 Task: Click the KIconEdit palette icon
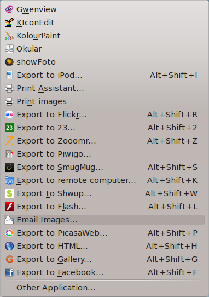9,22
